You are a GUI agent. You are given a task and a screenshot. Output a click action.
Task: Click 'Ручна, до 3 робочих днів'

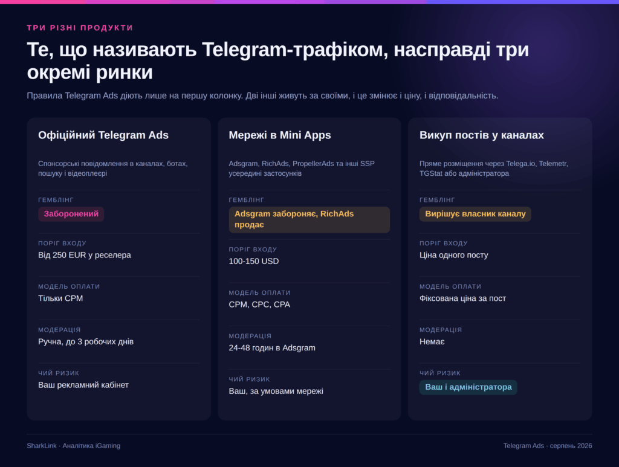(x=86, y=341)
